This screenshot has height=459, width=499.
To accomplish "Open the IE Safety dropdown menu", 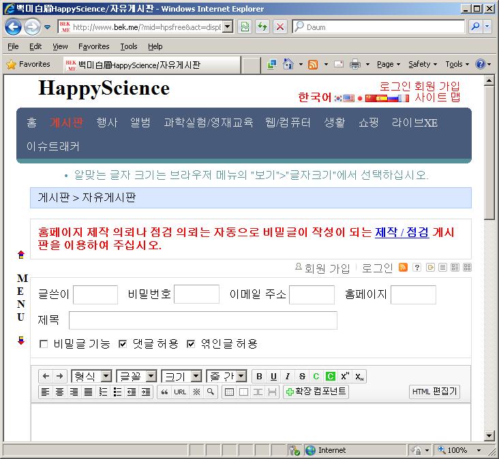I will 423,64.
